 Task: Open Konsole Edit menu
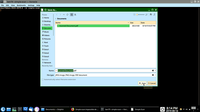[x=8, y=5]
